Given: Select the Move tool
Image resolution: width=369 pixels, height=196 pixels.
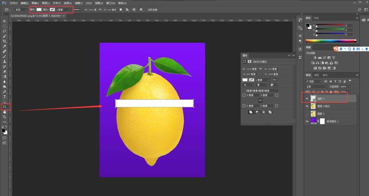Looking at the screenshot, I should 4,21.
